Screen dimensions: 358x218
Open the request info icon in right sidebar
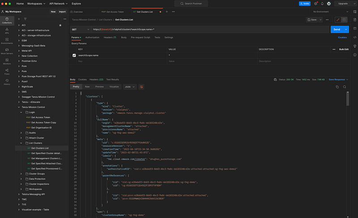pos(355,55)
